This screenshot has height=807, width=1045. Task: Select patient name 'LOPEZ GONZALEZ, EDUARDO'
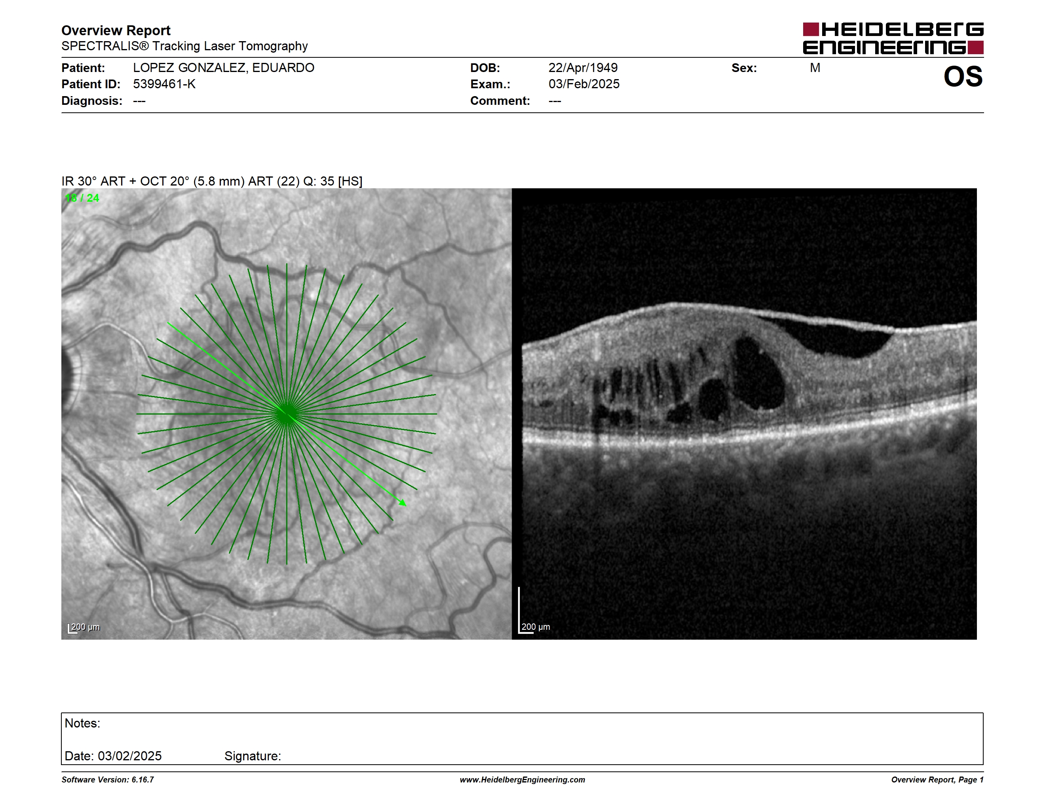point(224,68)
